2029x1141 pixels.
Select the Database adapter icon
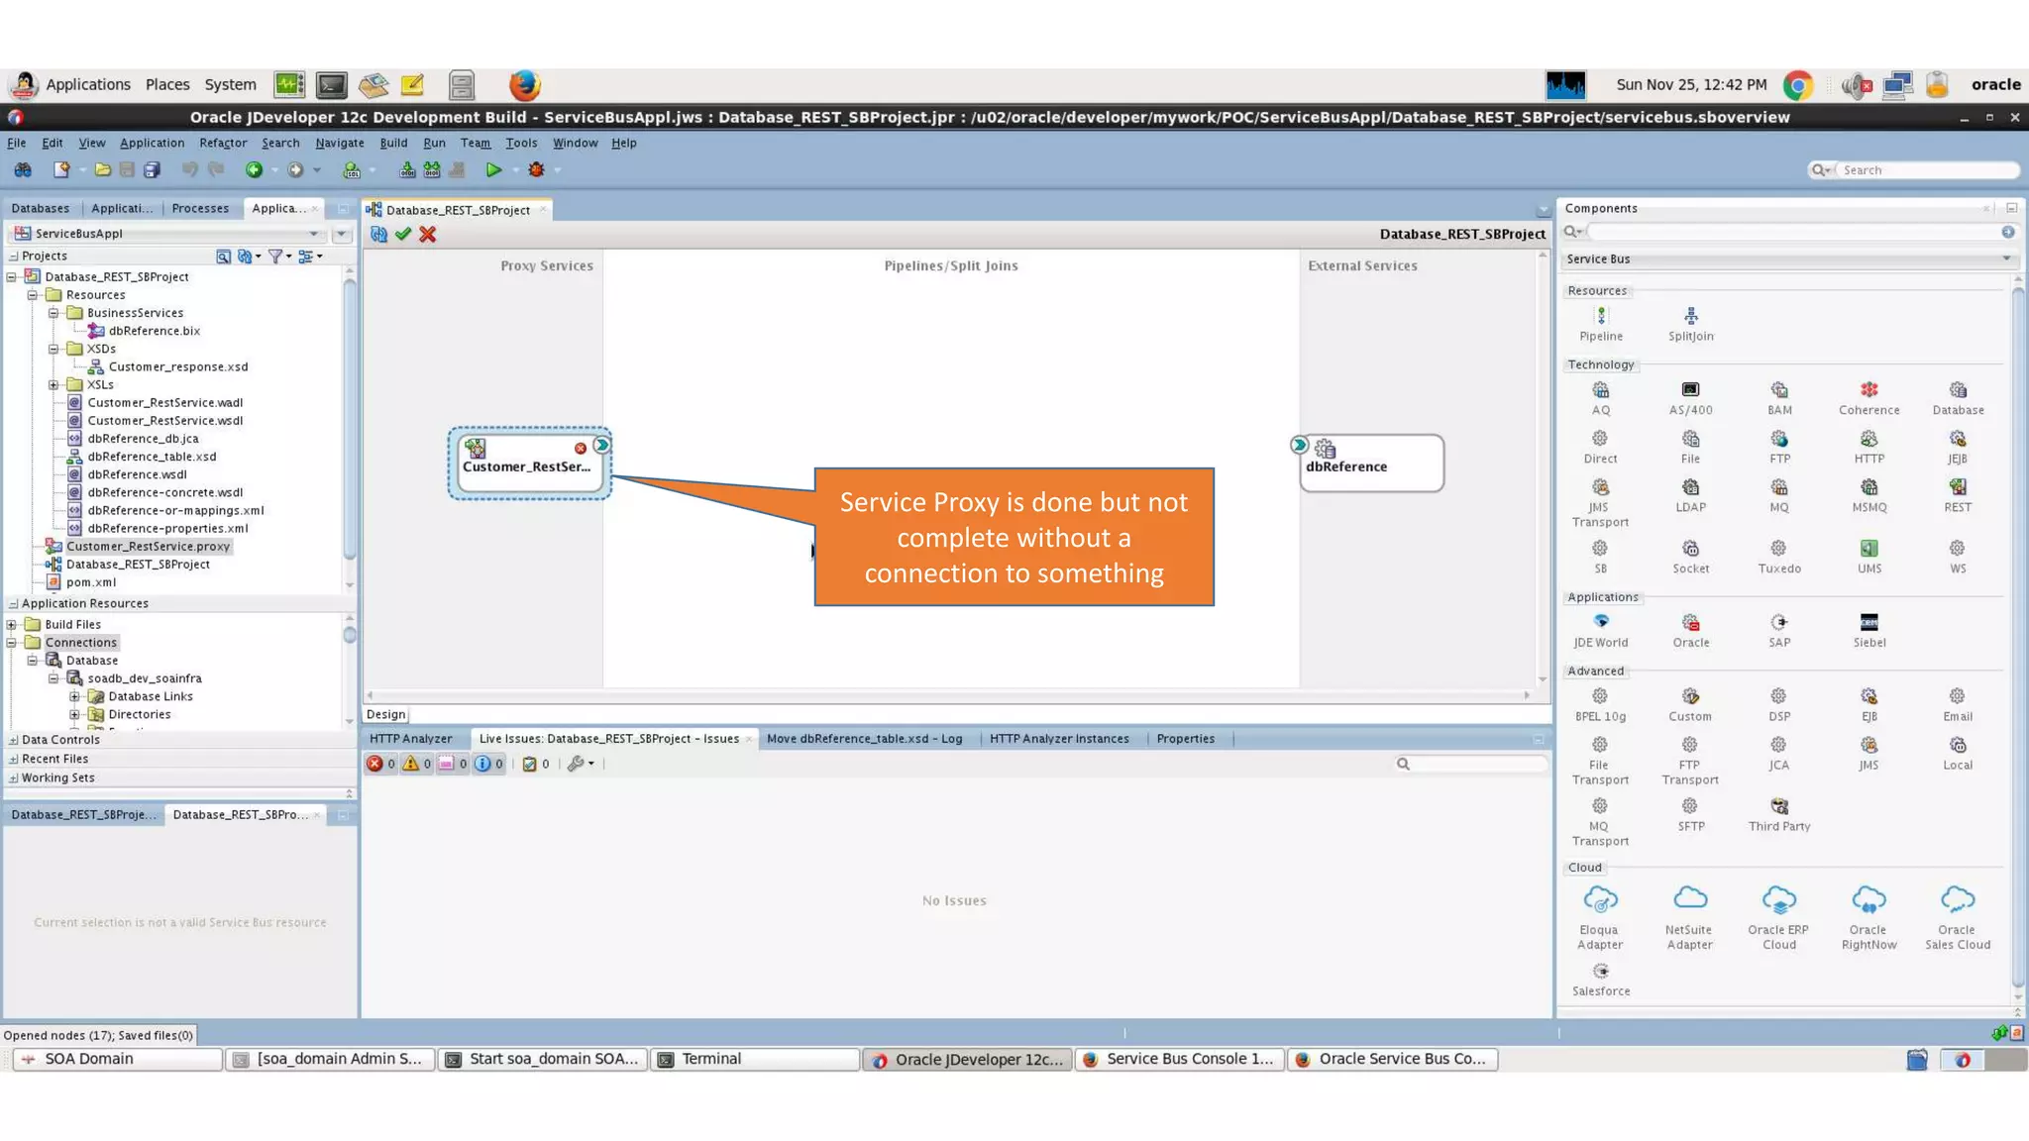point(1958,390)
